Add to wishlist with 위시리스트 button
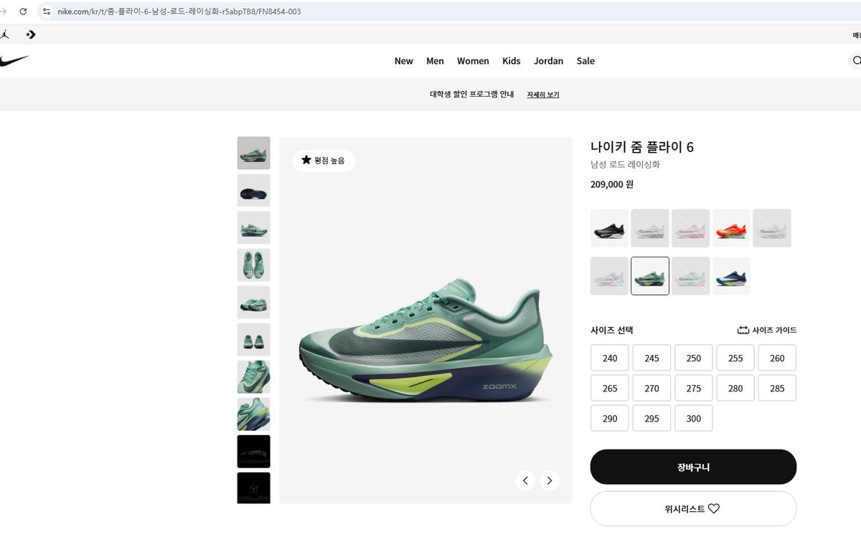 pos(693,509)
